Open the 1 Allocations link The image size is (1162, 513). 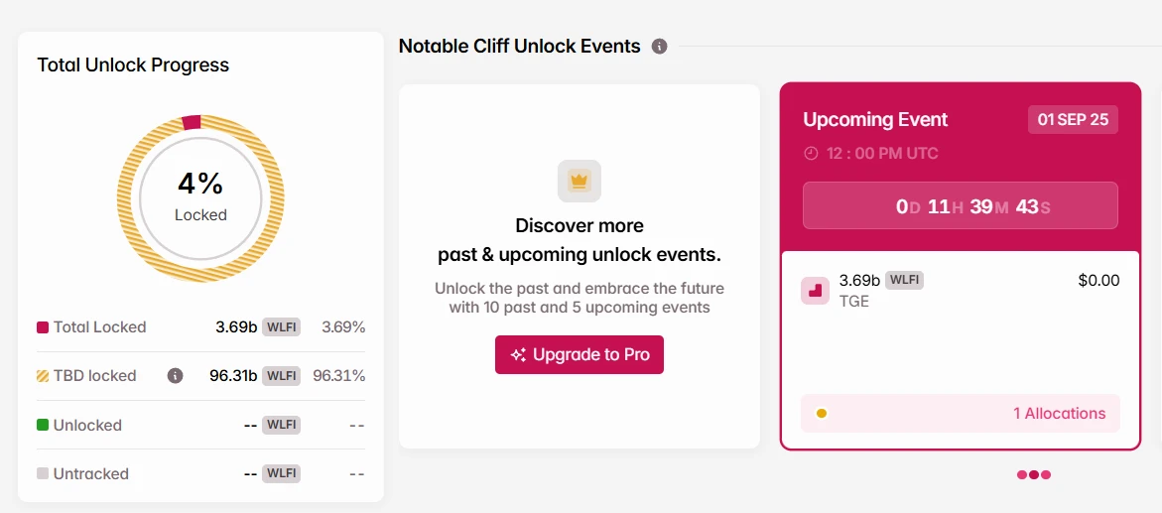(x=1059, y=414)
